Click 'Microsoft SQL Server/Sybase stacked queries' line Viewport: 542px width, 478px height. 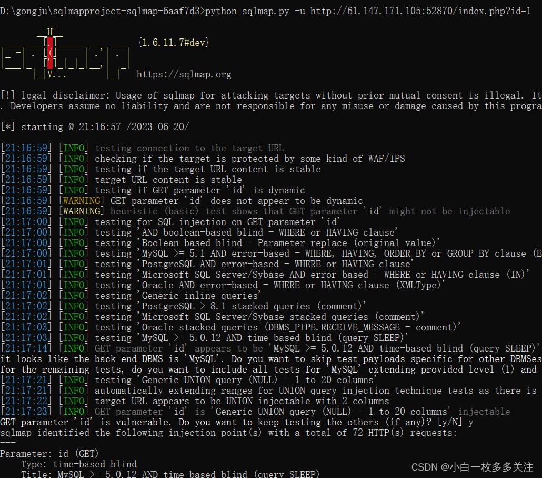click(x=212, y=317)
